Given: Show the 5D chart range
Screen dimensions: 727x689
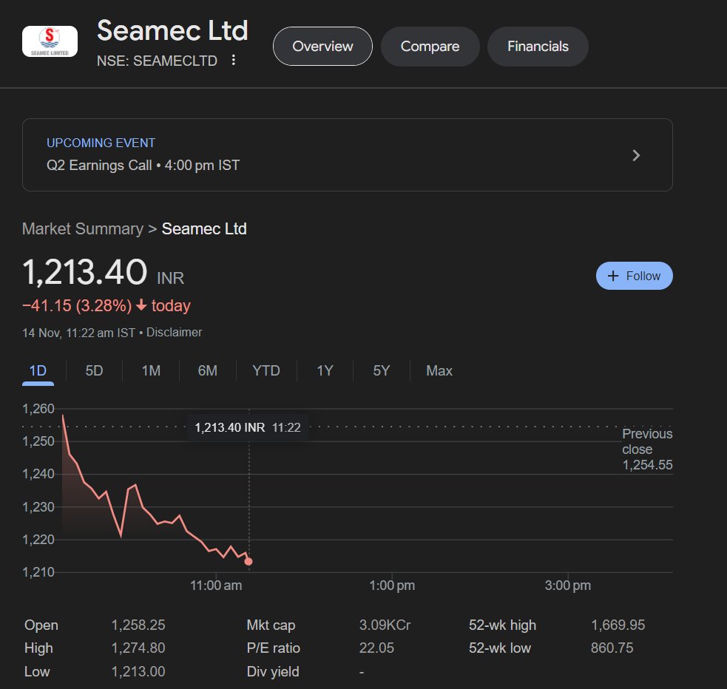Looking at the screenshot, I should click(x=94, y=370).
